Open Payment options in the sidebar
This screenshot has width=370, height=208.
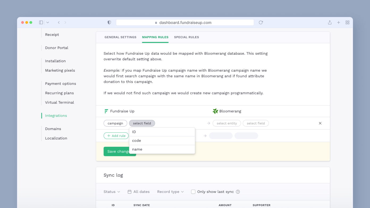(61, 84)
